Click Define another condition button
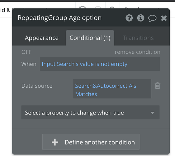Image resolution: width=175 pixels, height=156 pixels. point(91,142)
